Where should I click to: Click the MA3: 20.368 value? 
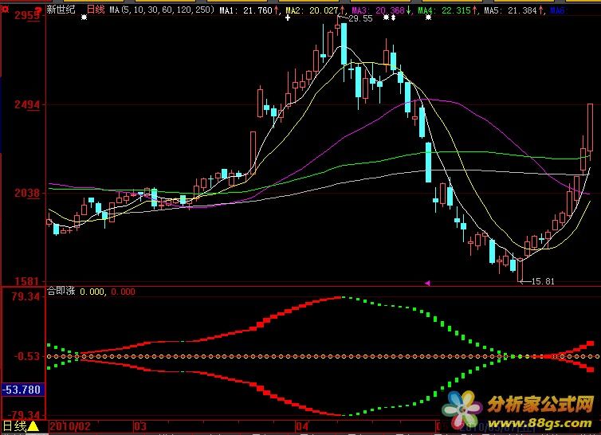[x=378, y=10]
